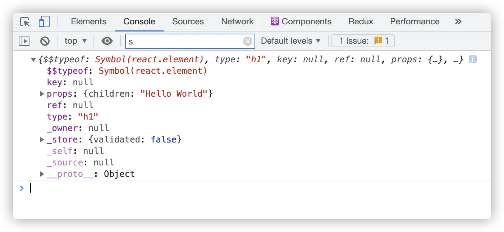Click the 1 Issue button
Image resolution: width=504 pixels, height=232 pixels.
tap(363, 41)
